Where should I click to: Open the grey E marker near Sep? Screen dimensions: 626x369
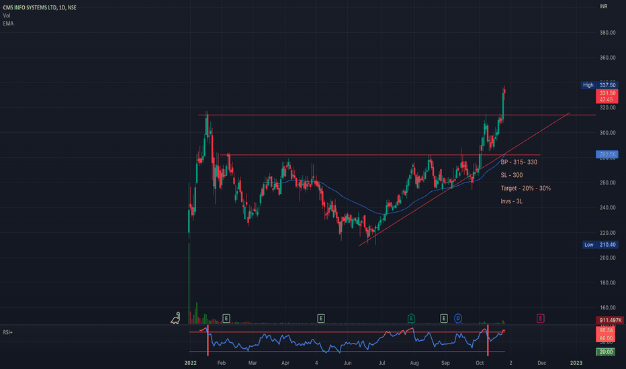pos(443,318)
